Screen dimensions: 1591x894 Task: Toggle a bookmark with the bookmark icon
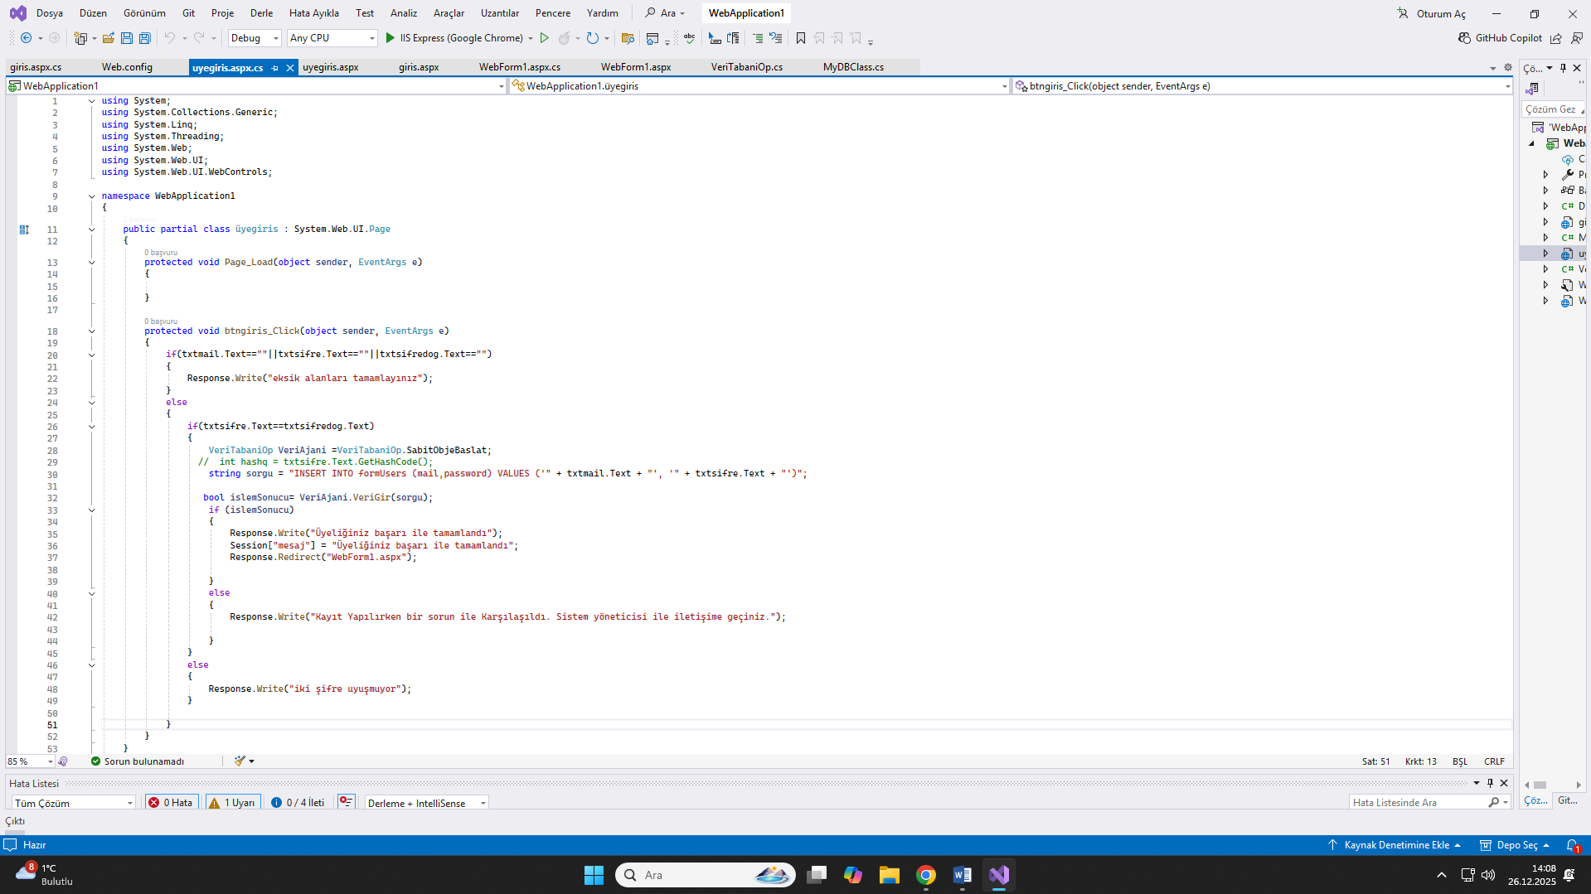pyautogui.click(x=801, y=38)
